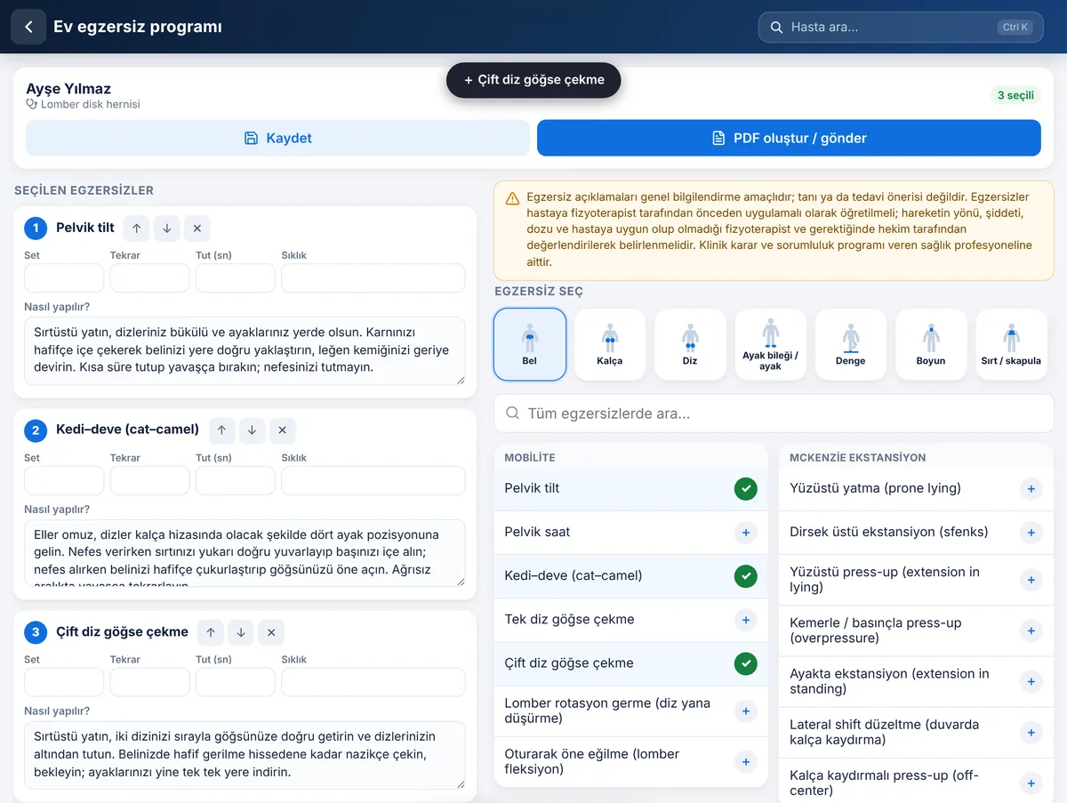Add Kemerle / basınçla press-up
Viewport: 1067px width, 803px height.
pyautogui.click(x=1031, y=630)
